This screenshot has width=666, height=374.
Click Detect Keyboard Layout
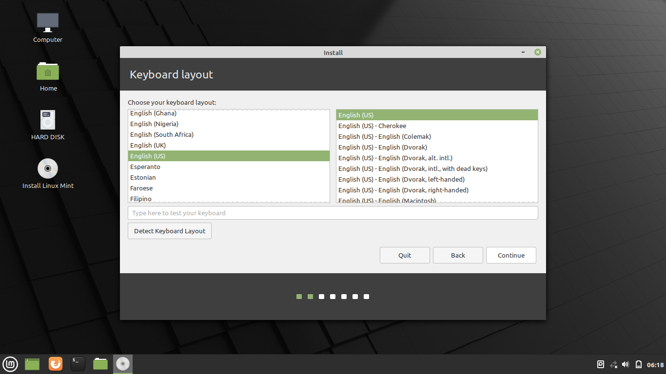click(x=170, y=231)
